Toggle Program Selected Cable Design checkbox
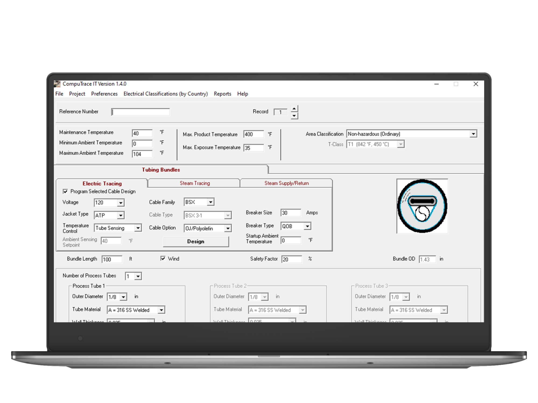Viewport: 538px width, 403px height. (x=65, y=191)
